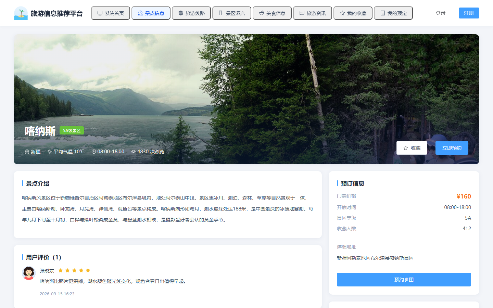
Task: Open the 我的预定 tab
Action: click(393, 13)
